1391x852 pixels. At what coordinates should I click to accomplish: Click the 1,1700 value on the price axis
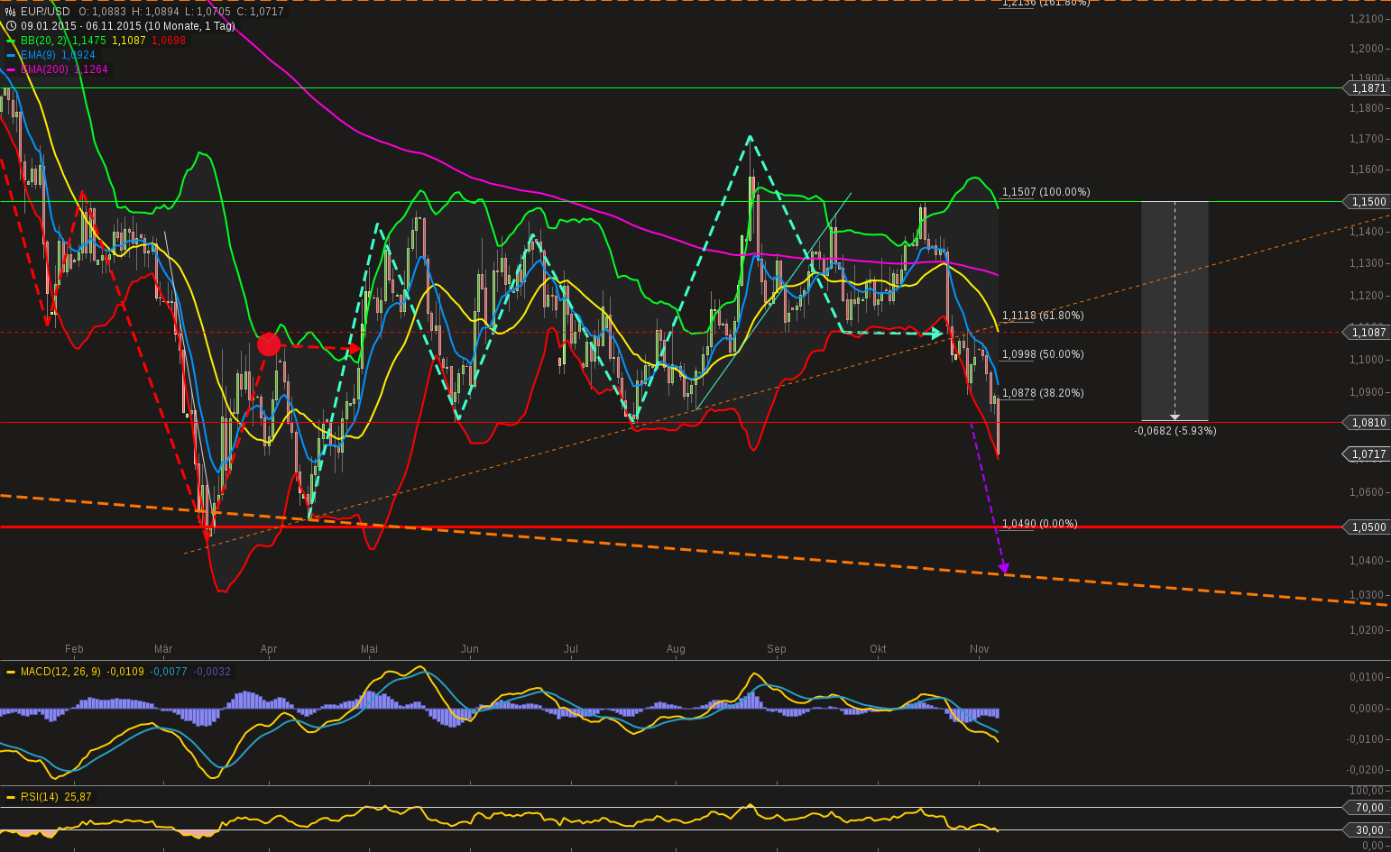tap(1367, 139)
